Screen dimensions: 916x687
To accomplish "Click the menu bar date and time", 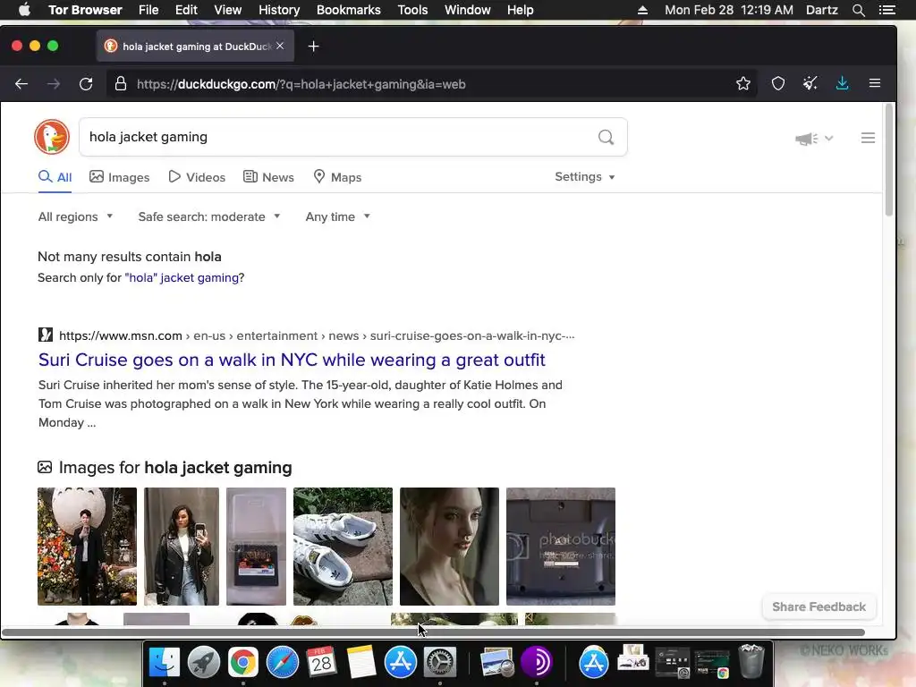I will 728,10.
